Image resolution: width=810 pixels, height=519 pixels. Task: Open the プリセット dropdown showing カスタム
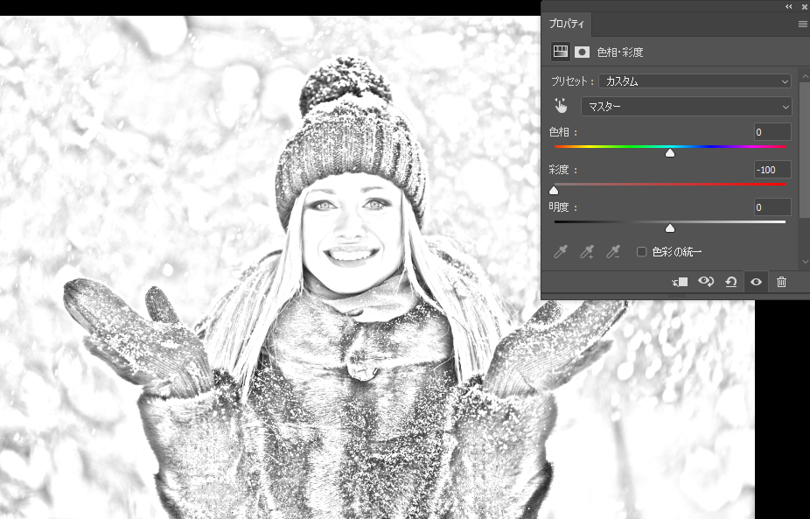(695, 81)
